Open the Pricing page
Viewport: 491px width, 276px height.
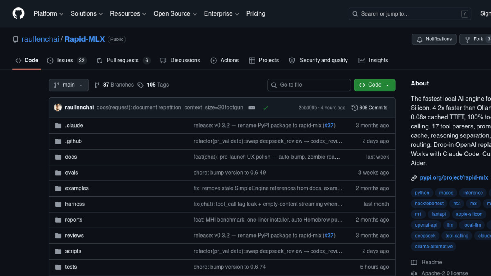(x=256, y=13)
